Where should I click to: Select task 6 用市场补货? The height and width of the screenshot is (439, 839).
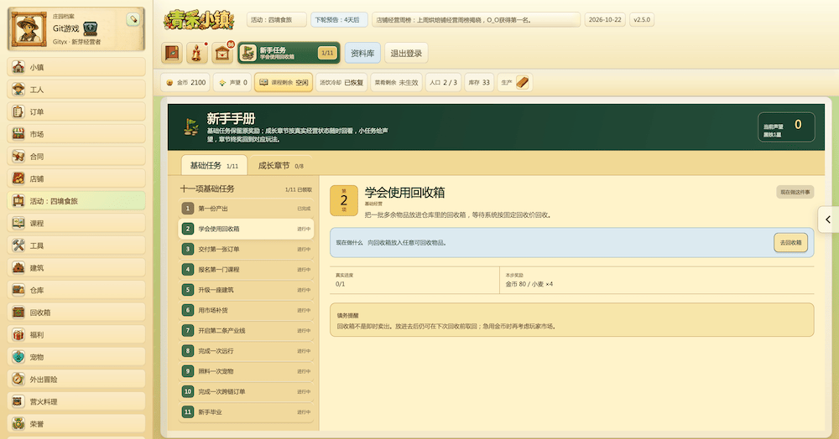[246, 310]
